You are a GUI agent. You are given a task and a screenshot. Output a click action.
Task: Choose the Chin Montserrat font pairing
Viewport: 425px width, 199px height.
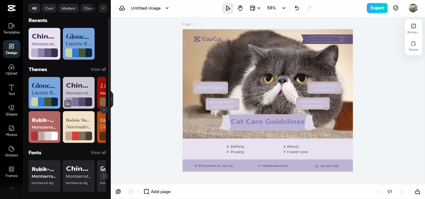click(79, 176)
